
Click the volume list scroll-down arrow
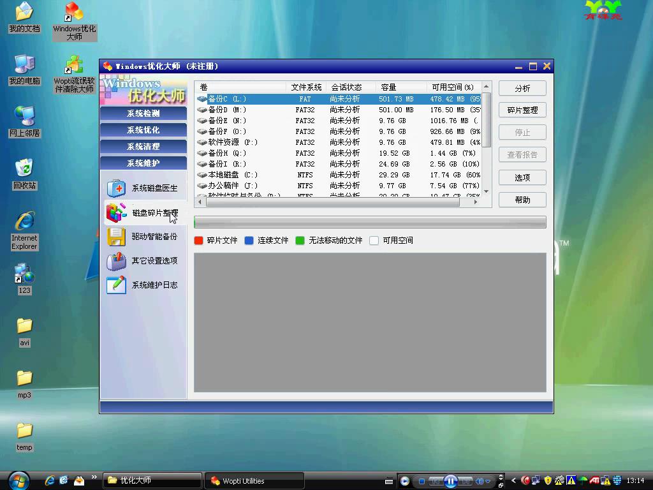click(x=486, y=191)
